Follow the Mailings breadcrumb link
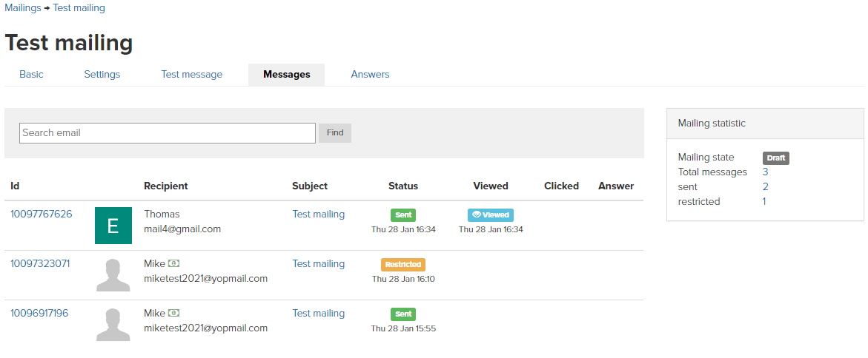 [x=22, y=8]
